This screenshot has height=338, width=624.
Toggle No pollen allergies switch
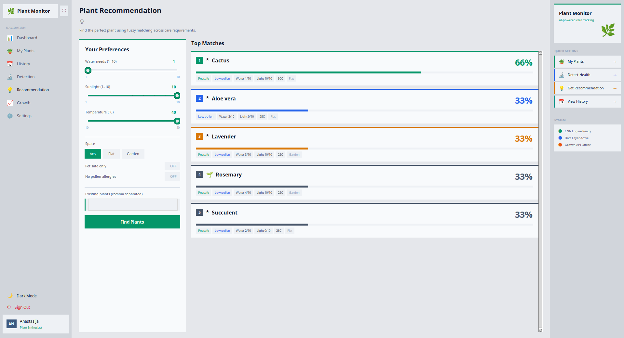click(173, 176)
